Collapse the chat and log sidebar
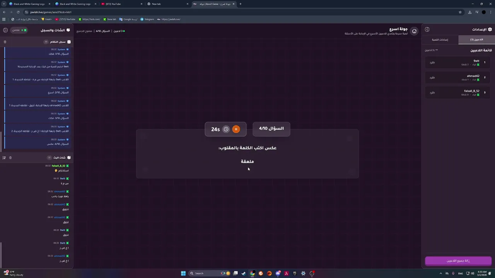The image size is (495, 278). pos(5,30)
